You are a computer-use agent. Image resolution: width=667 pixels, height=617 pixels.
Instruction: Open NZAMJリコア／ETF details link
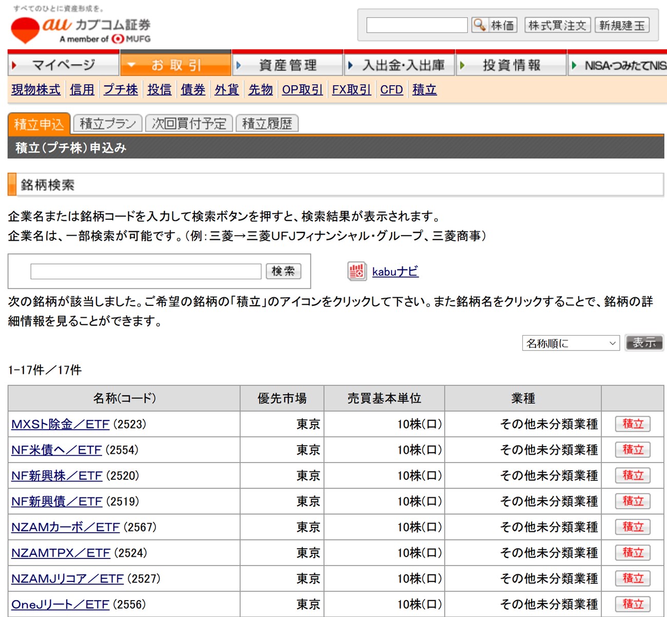68,579
